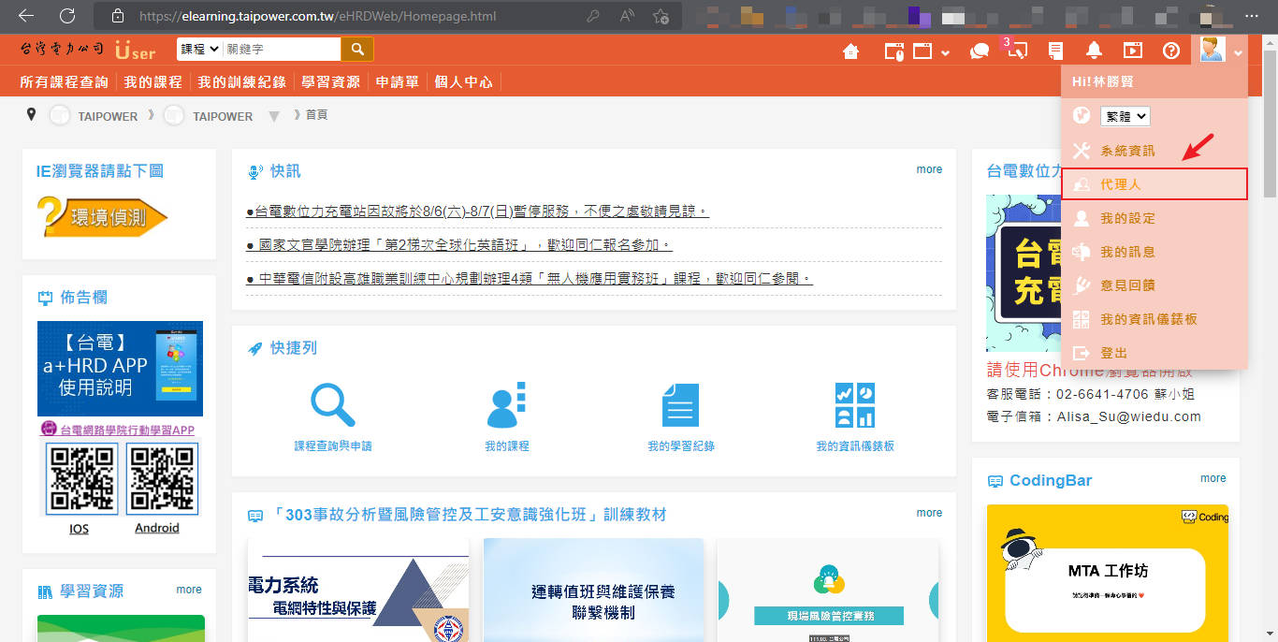This screenshot has height=642, width=1278.
Task: Click more link in 303事故分析 section
Action: coord(929,513)
